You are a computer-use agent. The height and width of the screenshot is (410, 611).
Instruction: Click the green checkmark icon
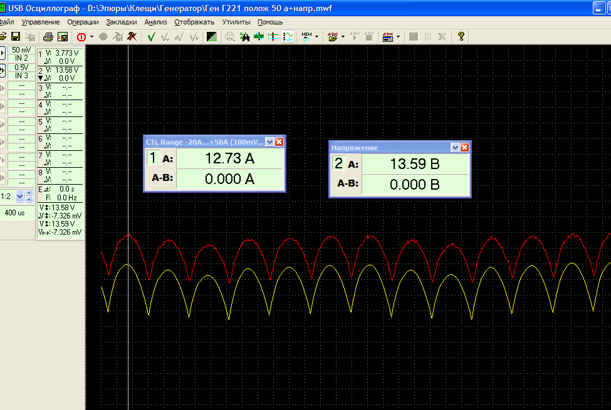151,37
